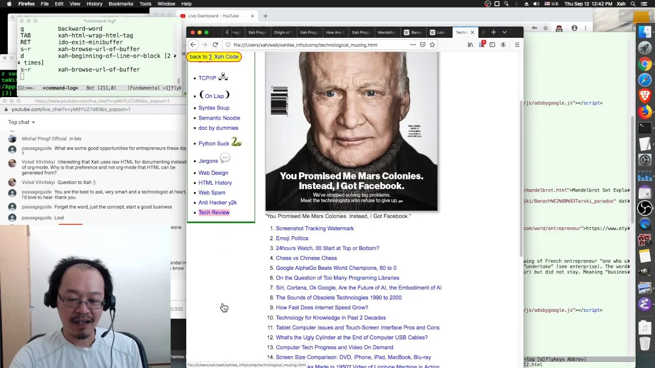List all tabs dropdown arrow

(x=505, y=32)
